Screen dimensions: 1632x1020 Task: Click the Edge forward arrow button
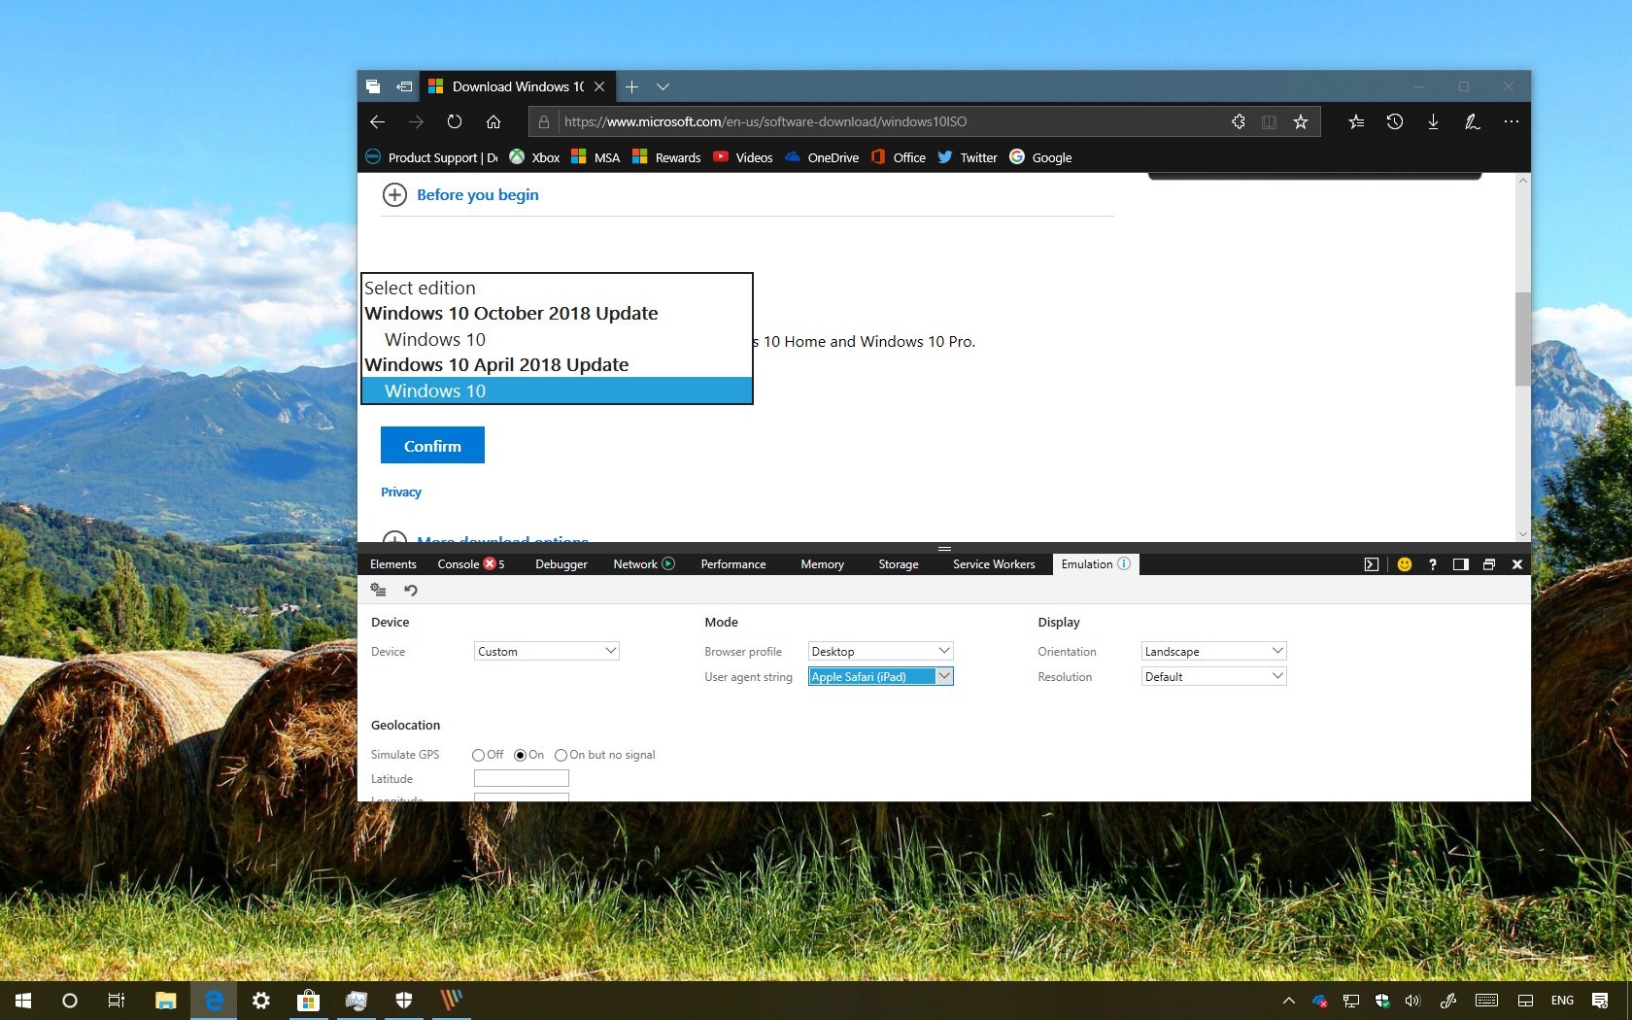coord(416,121)
